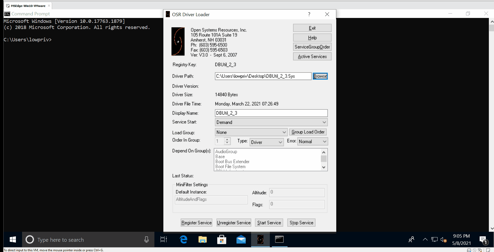Open ServiceGroupOrder list
The image size is (494, 252).
pyautogui.click(x=312, y=47)
